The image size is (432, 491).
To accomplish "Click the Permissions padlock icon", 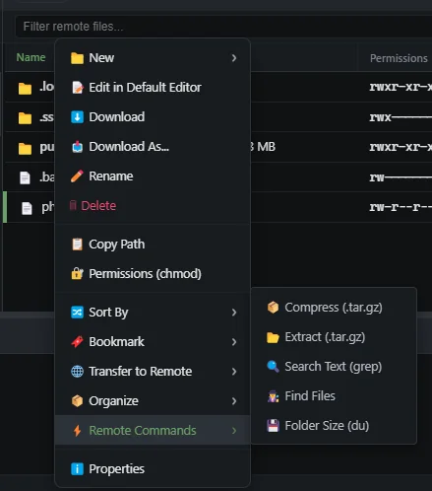I will pyautogui.click(x=77, y=274).
